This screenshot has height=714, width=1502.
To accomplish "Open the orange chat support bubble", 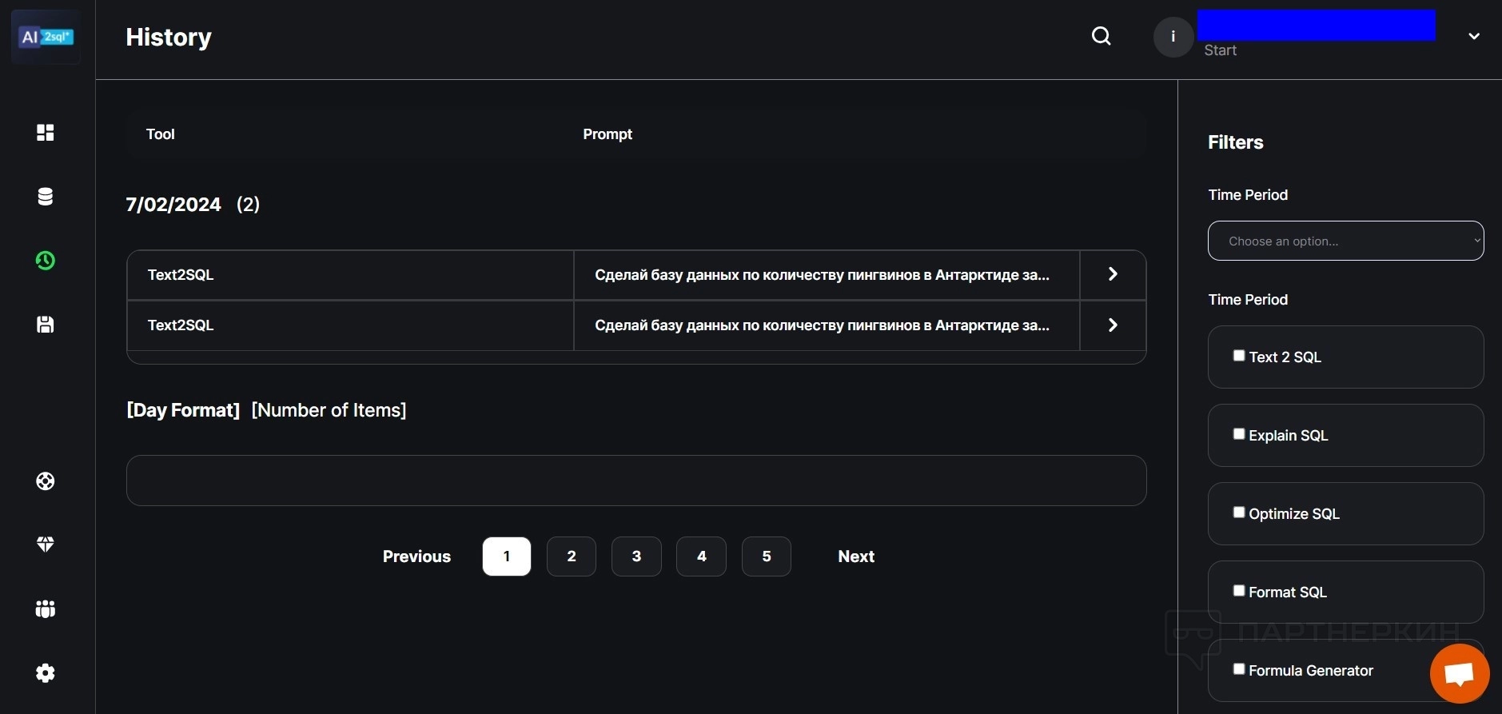I will point(1459,673).
